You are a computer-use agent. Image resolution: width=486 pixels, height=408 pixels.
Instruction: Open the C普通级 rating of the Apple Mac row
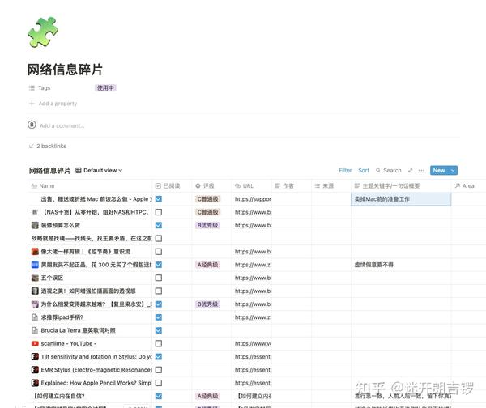coord(207,199)
